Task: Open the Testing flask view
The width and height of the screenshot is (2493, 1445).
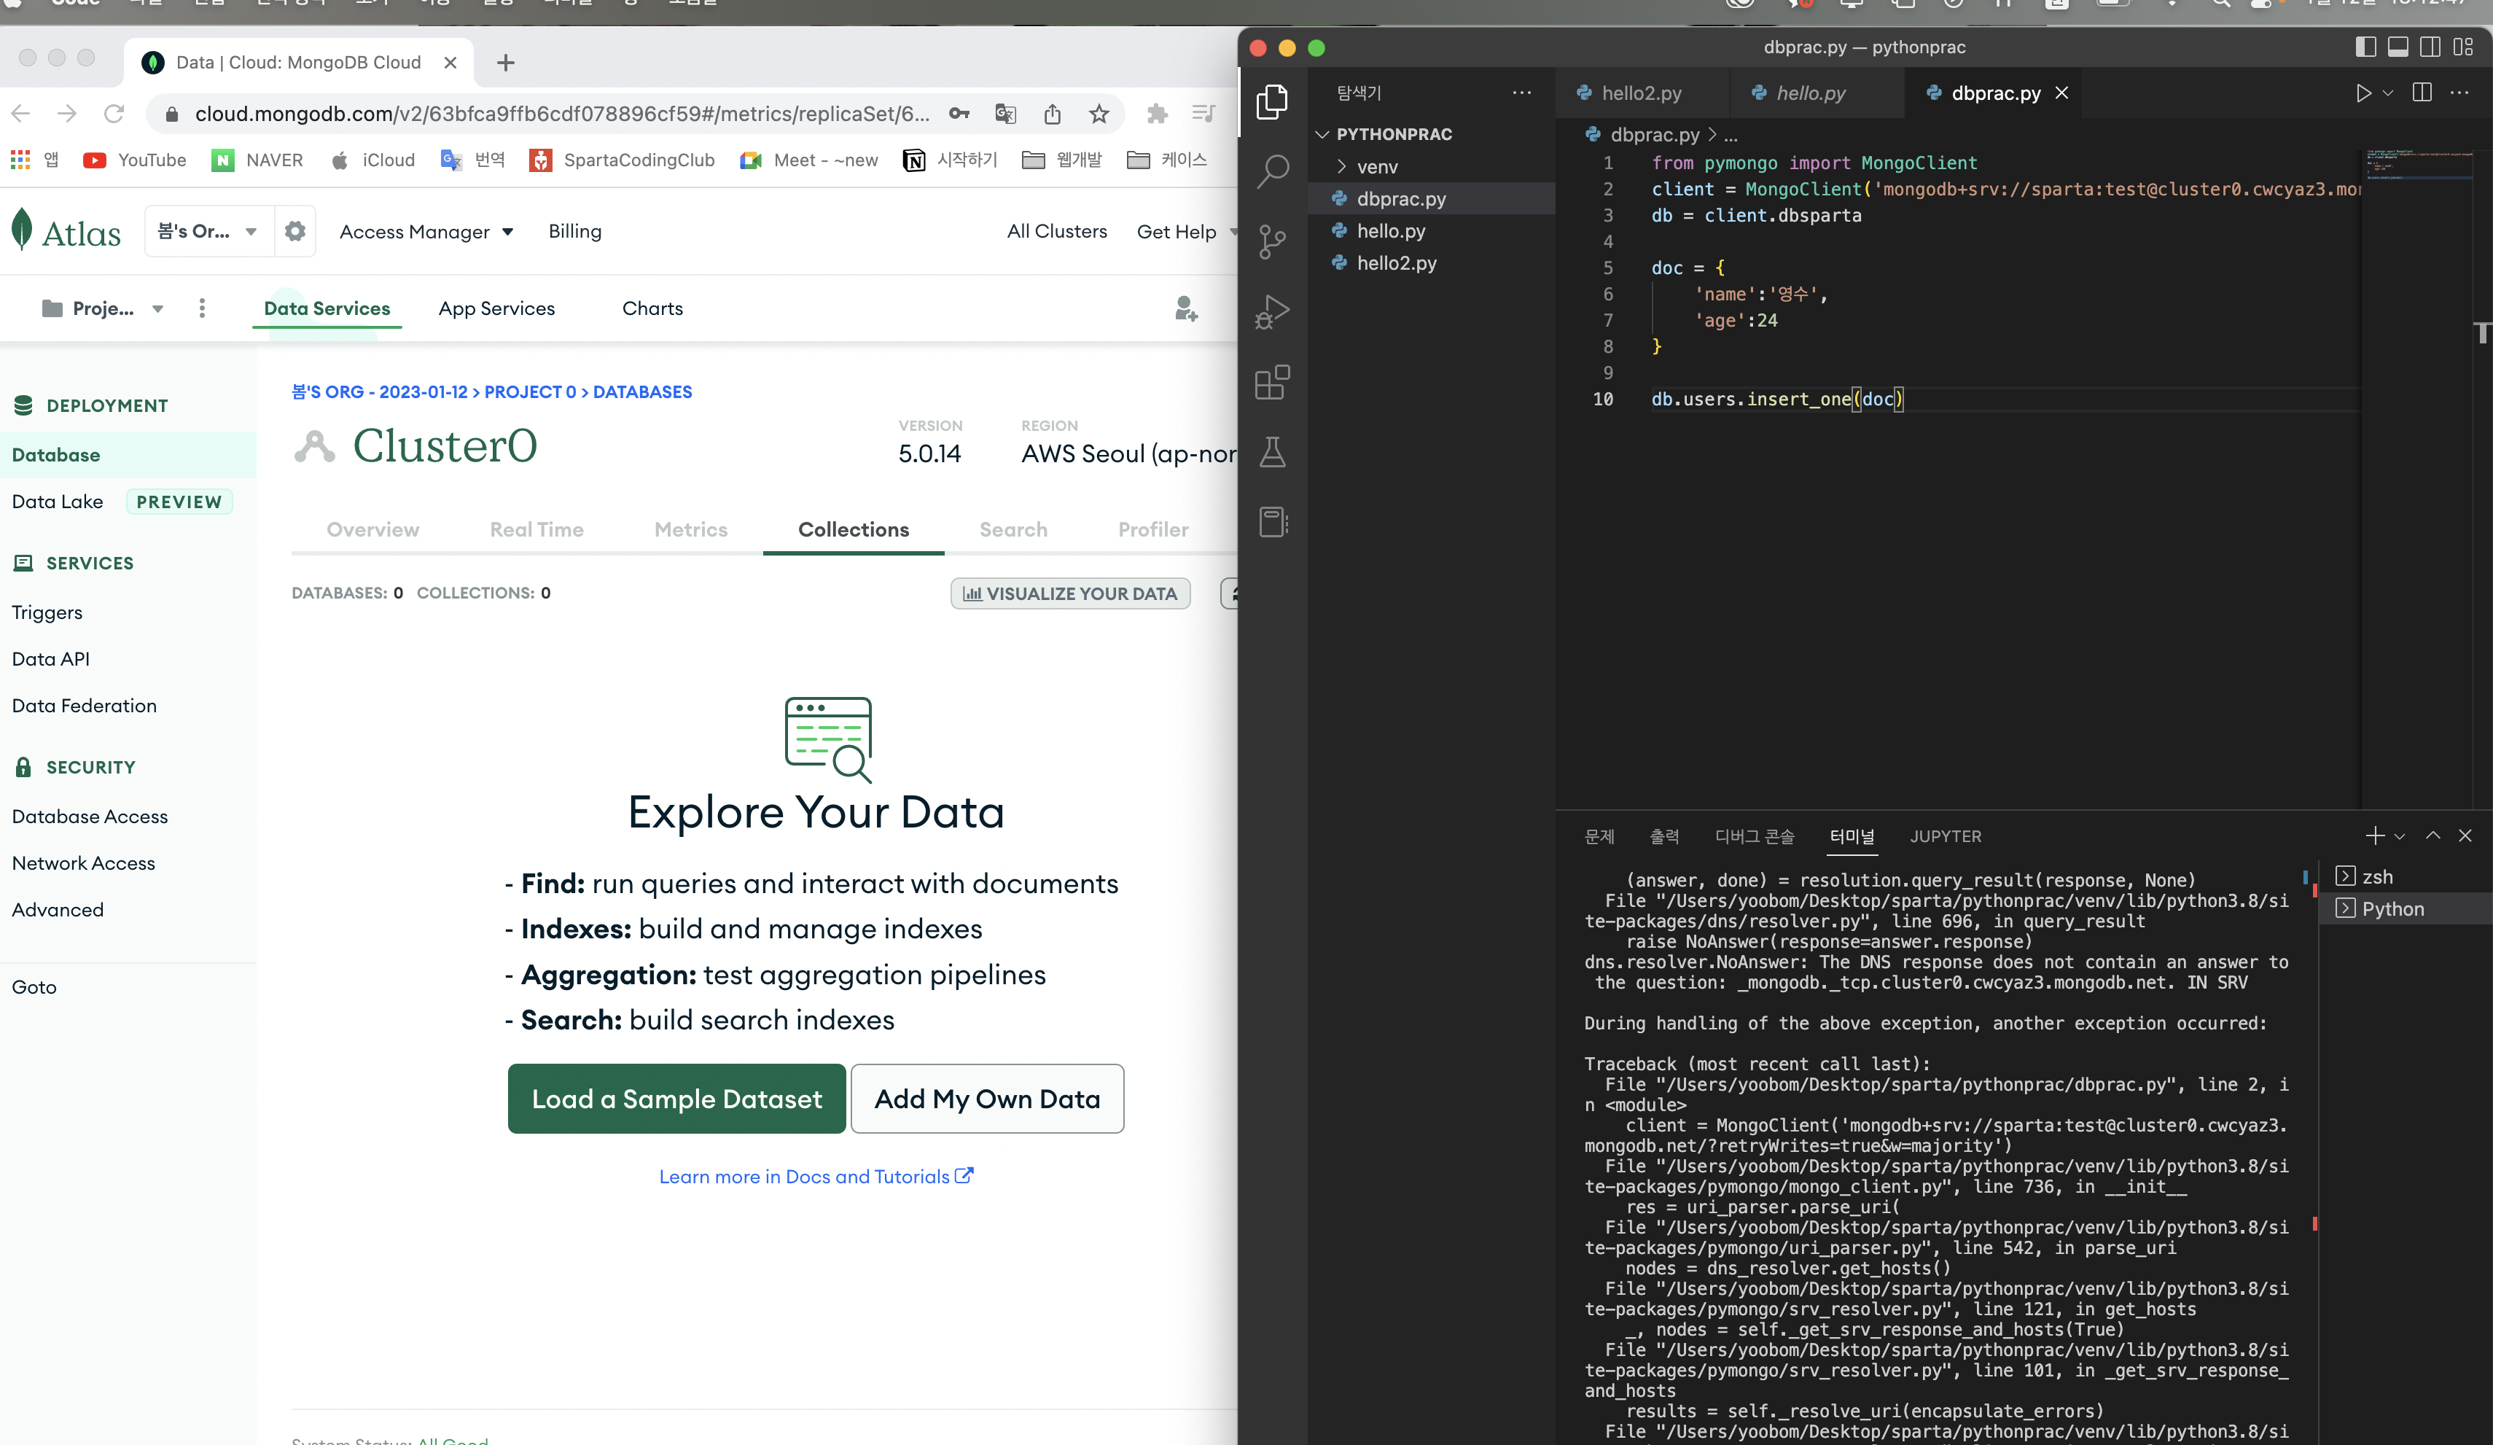Action: (1272, 452)
